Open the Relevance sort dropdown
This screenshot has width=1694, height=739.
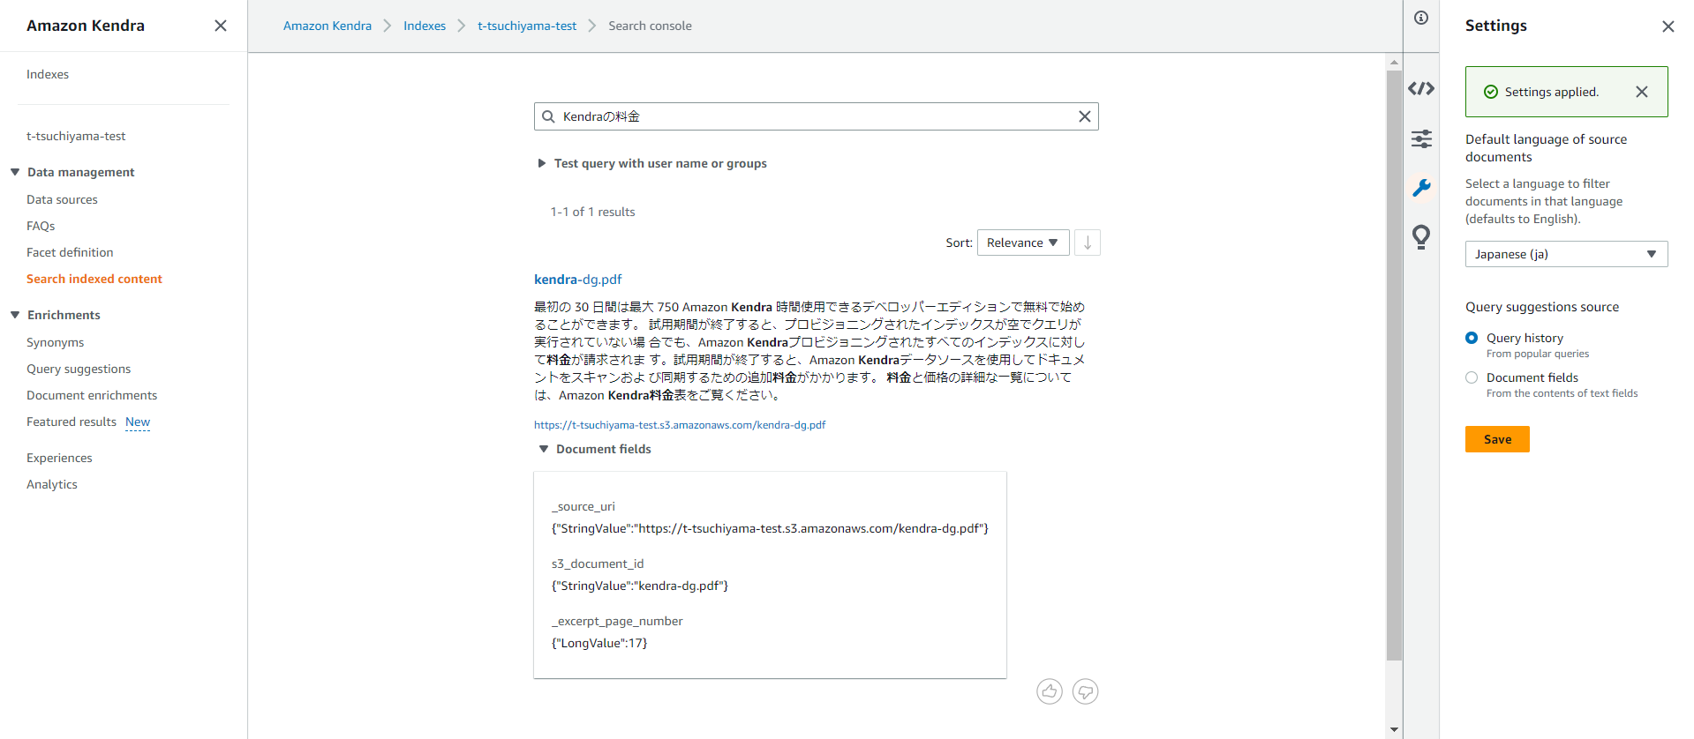coord(1023,243)
